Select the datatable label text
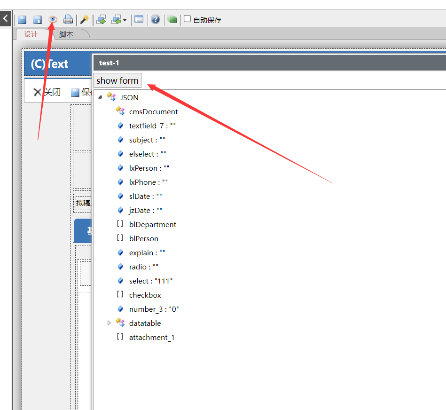 [x=145, y=323]
